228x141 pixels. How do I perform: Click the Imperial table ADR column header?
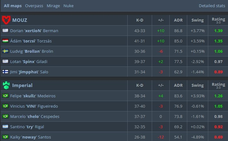pos(178,85)
